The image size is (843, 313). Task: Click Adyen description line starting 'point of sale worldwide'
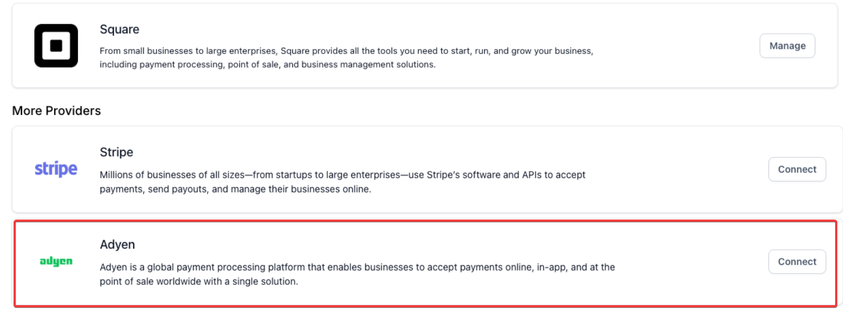(199, 281)
